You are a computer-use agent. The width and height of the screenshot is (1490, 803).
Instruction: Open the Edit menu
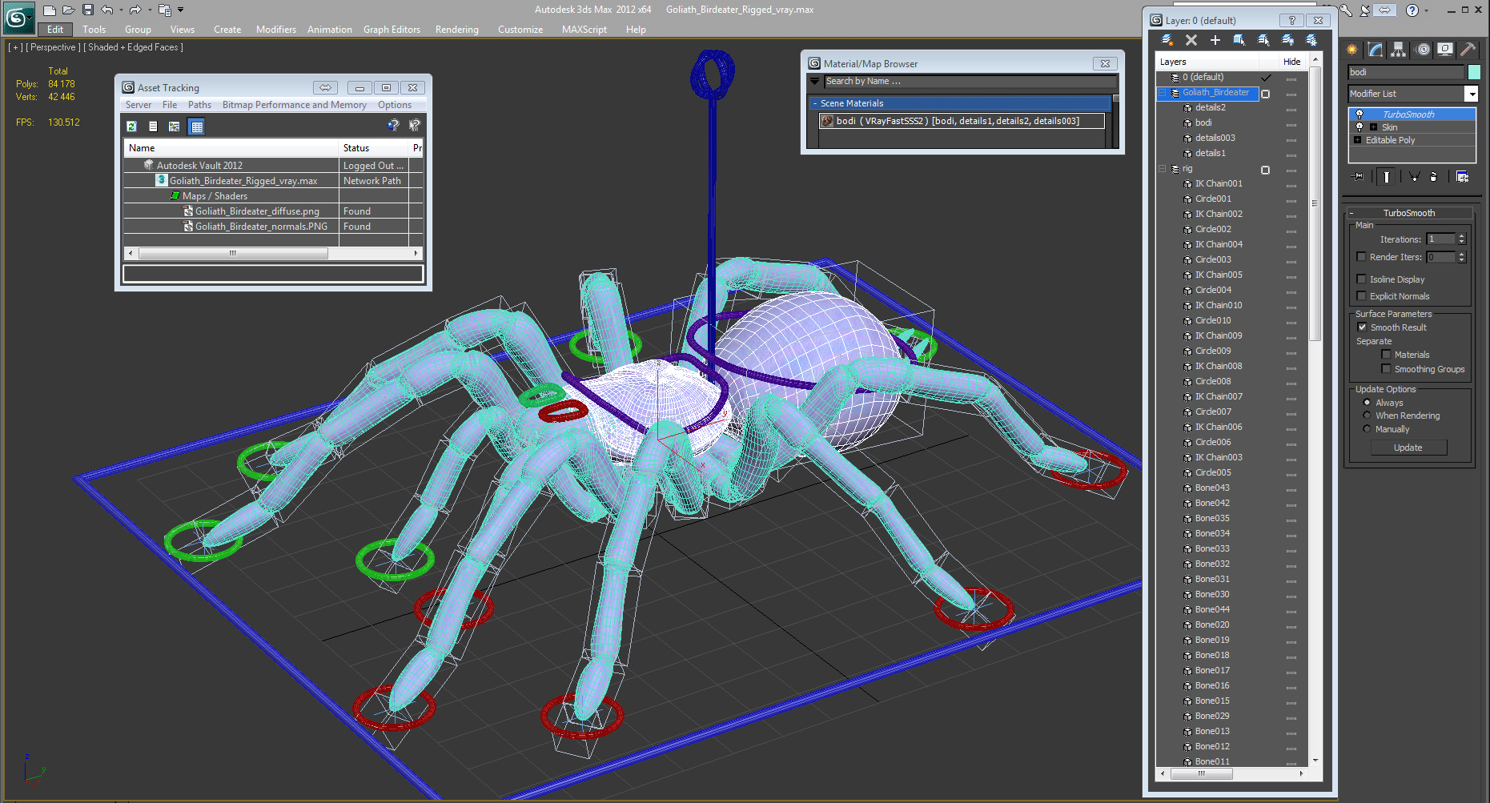tap(55, 30)
